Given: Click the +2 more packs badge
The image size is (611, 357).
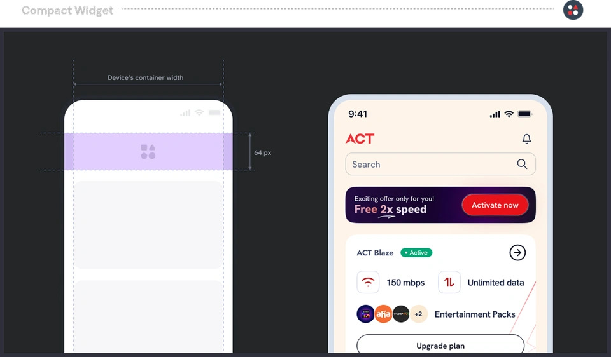Looking at the screenshot, I should [x=419, y=314].
